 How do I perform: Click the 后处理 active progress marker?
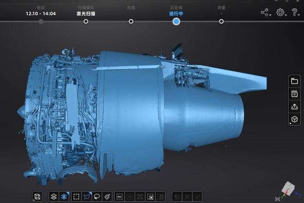pyautogui.click(x=176, y=21)
